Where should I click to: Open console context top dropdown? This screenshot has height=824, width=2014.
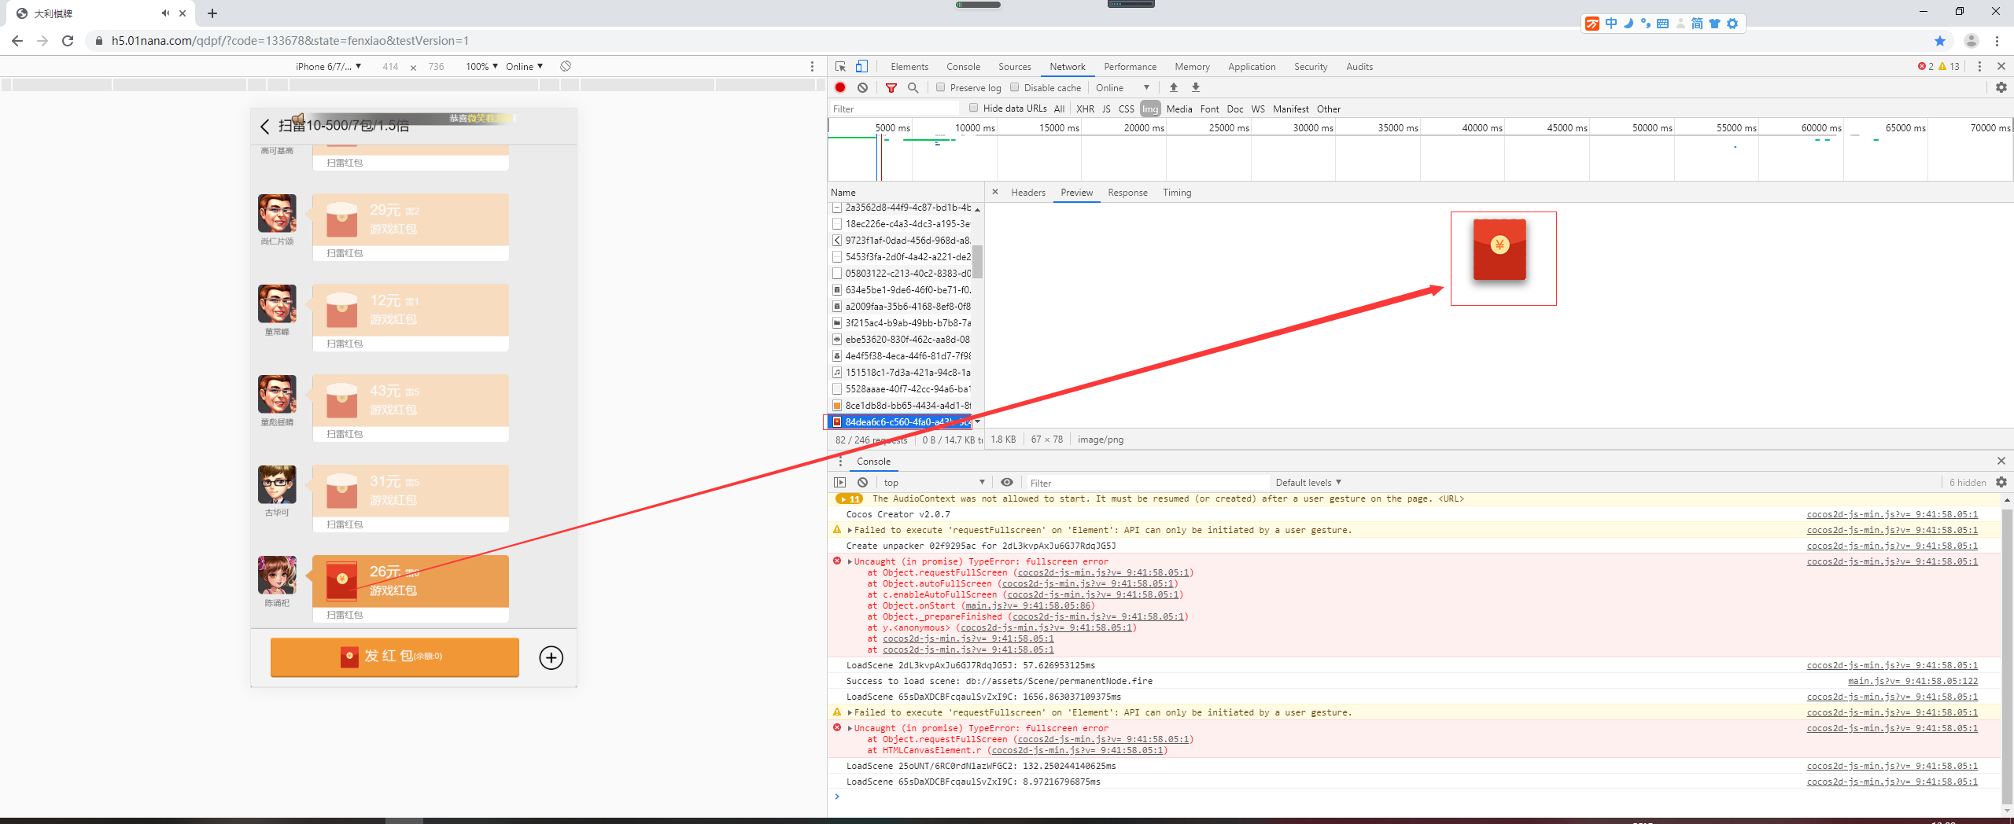tap(934, 483)
